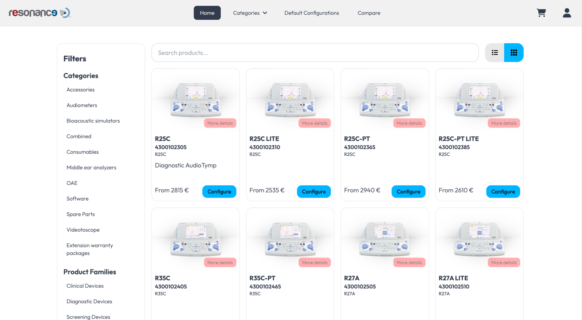
Task: Open the shopping cart
Action: pos(541,13)
